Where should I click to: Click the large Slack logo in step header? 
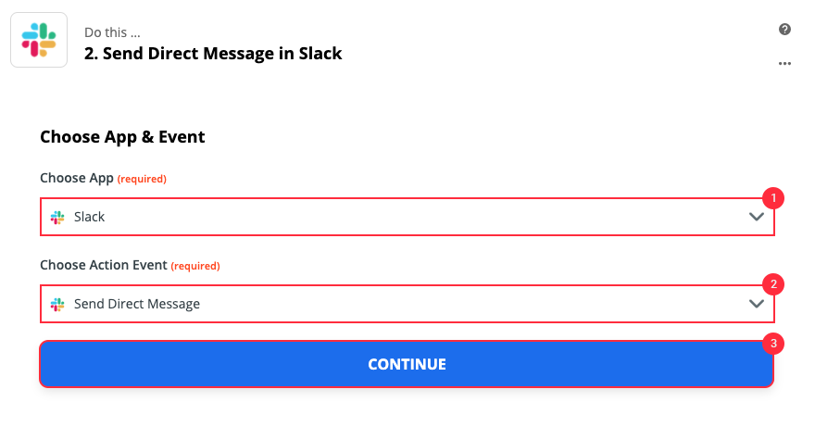[39, 40]
